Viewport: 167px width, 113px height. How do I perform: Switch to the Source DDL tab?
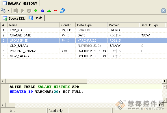[14, 18]
